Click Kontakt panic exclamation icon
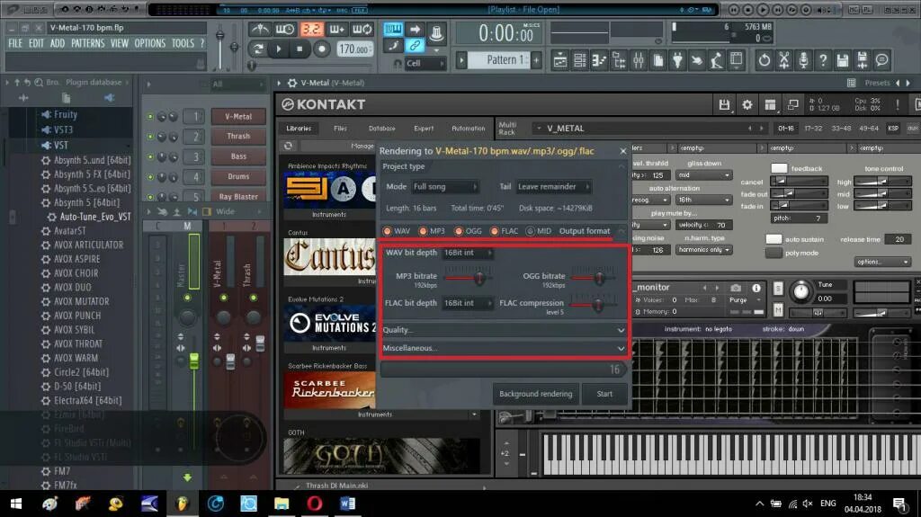Screen dimensions: 921x517 (x=898, y=104)
